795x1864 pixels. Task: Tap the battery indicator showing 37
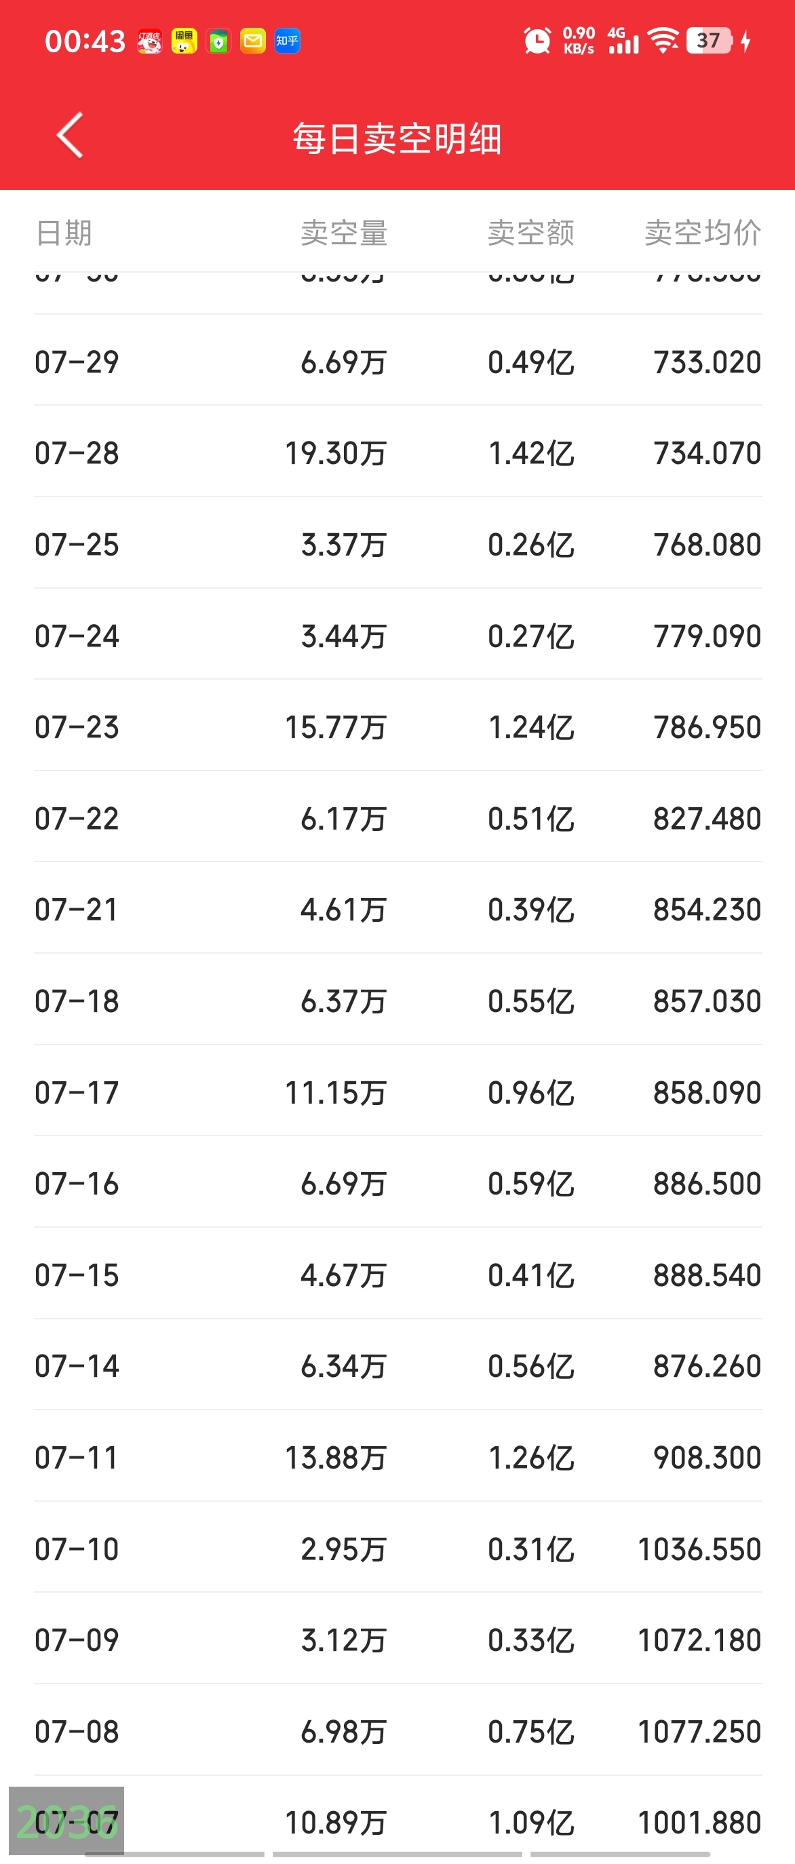pos(709,41)
